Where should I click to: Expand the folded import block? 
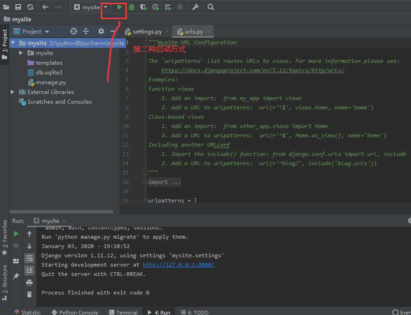coord(146,182)
